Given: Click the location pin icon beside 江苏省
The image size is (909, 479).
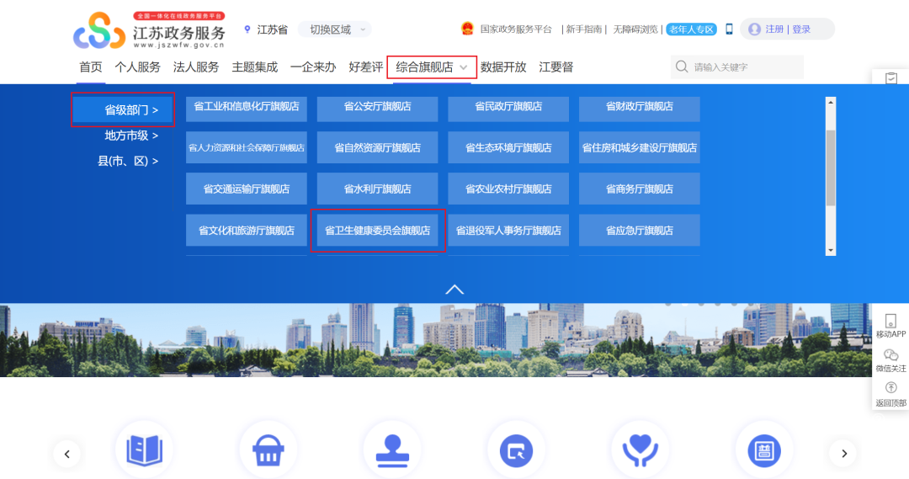Looking at the screenshot, I should click(247, 29).
